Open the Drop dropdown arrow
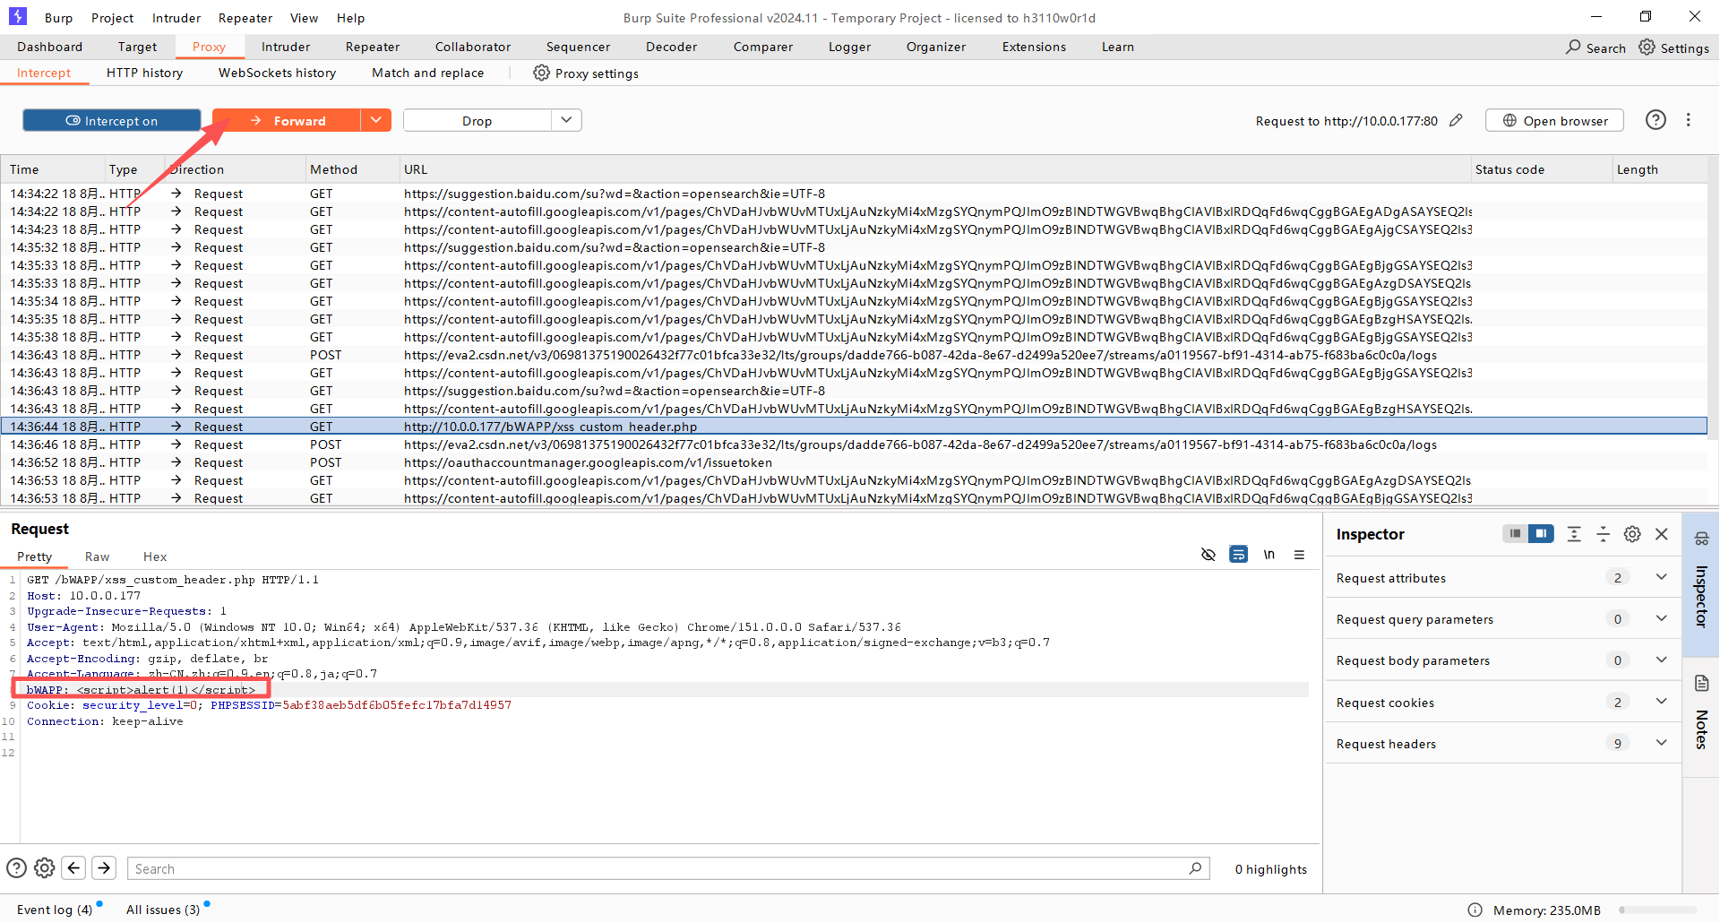 [x=566, y=120]
